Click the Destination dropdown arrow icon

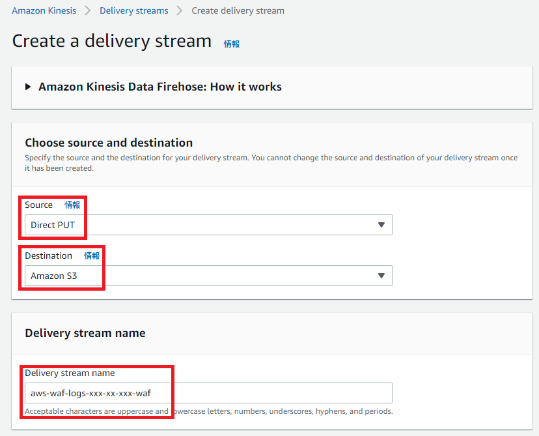click(381, 276)
